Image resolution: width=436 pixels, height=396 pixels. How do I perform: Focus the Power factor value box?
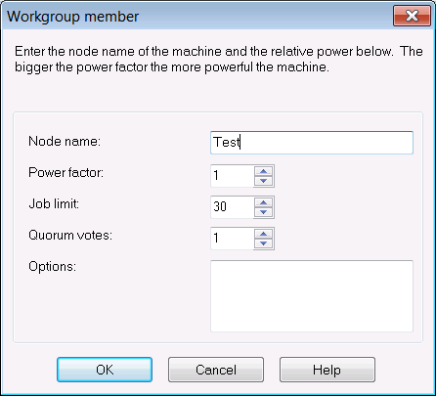point(232,176)
